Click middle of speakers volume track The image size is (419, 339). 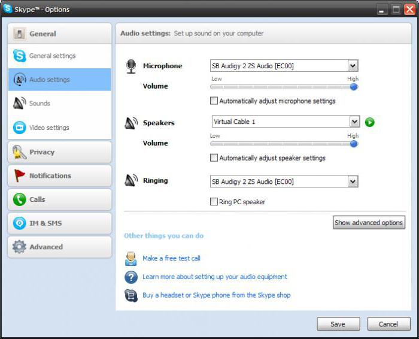(284, 144)
